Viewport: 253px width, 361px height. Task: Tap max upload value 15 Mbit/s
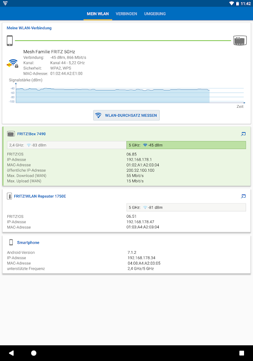click(x=135, y=181)
